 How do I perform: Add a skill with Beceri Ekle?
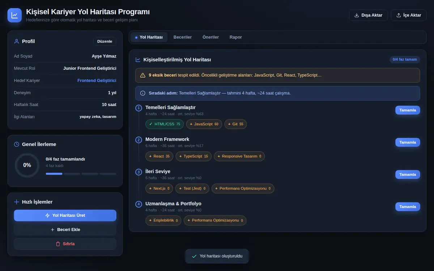pyautogui.click(x=65, y=229)
